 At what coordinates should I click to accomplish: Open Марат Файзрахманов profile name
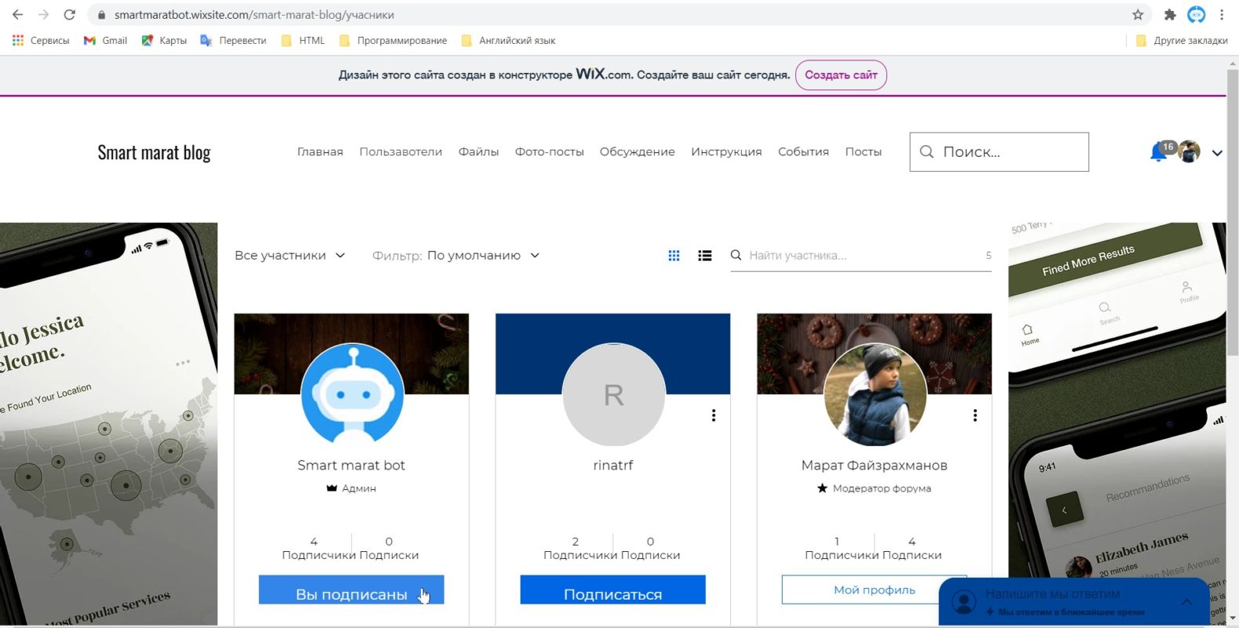pos(874,466)
